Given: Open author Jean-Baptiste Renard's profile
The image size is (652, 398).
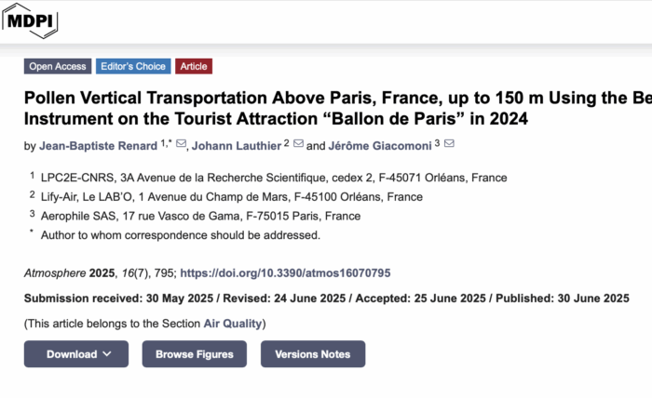Looking at the screenshot, I should click(x=99, y=146).
